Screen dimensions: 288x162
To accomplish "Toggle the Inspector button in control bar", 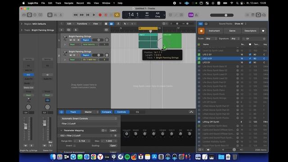I will tap(29, 15).
